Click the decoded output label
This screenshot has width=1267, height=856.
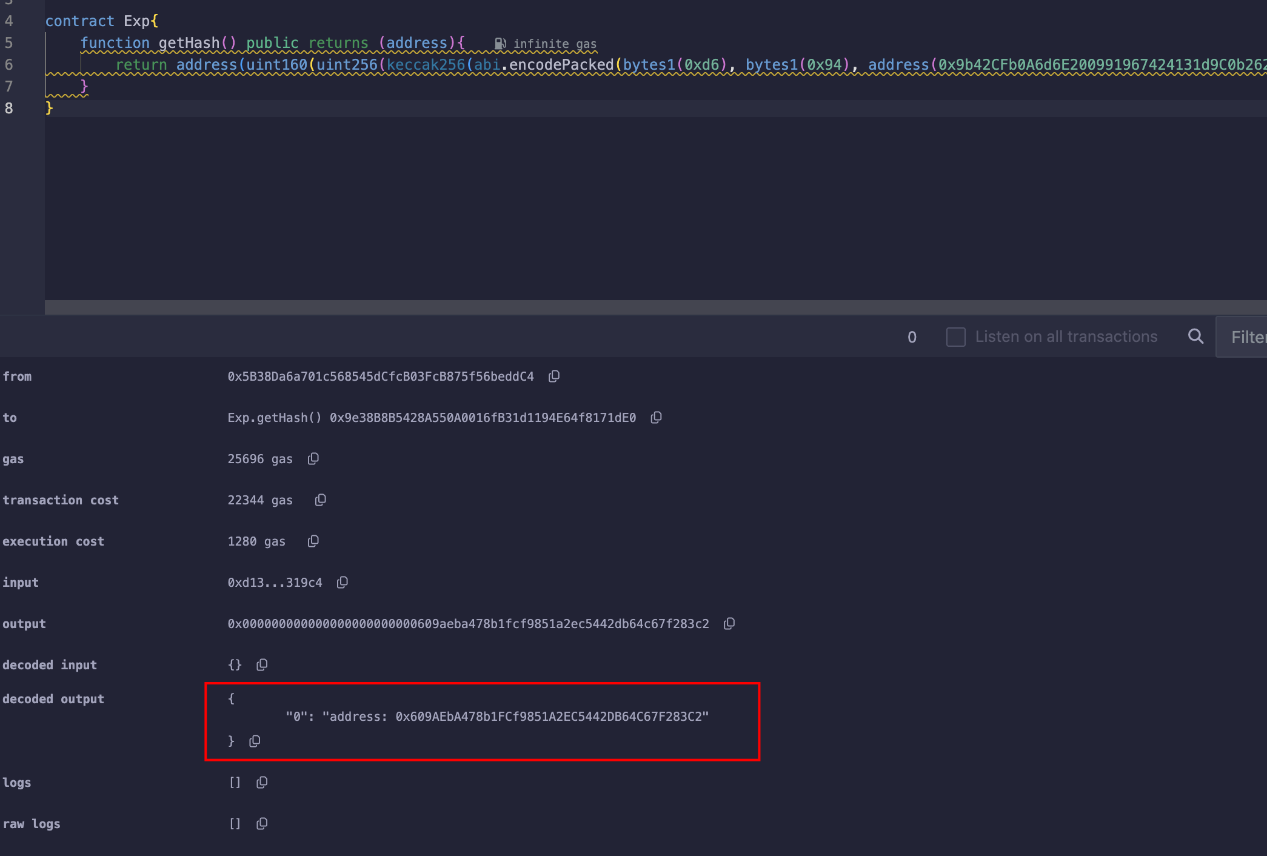pos(53,699)
